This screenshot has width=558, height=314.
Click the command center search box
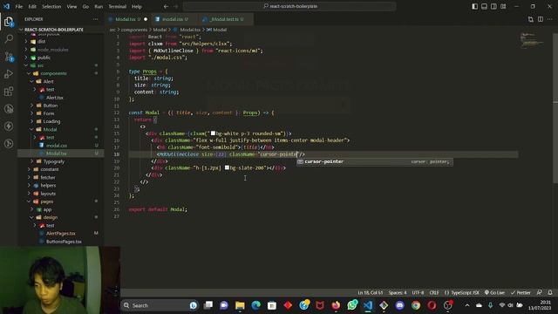[x=289, y=6]
